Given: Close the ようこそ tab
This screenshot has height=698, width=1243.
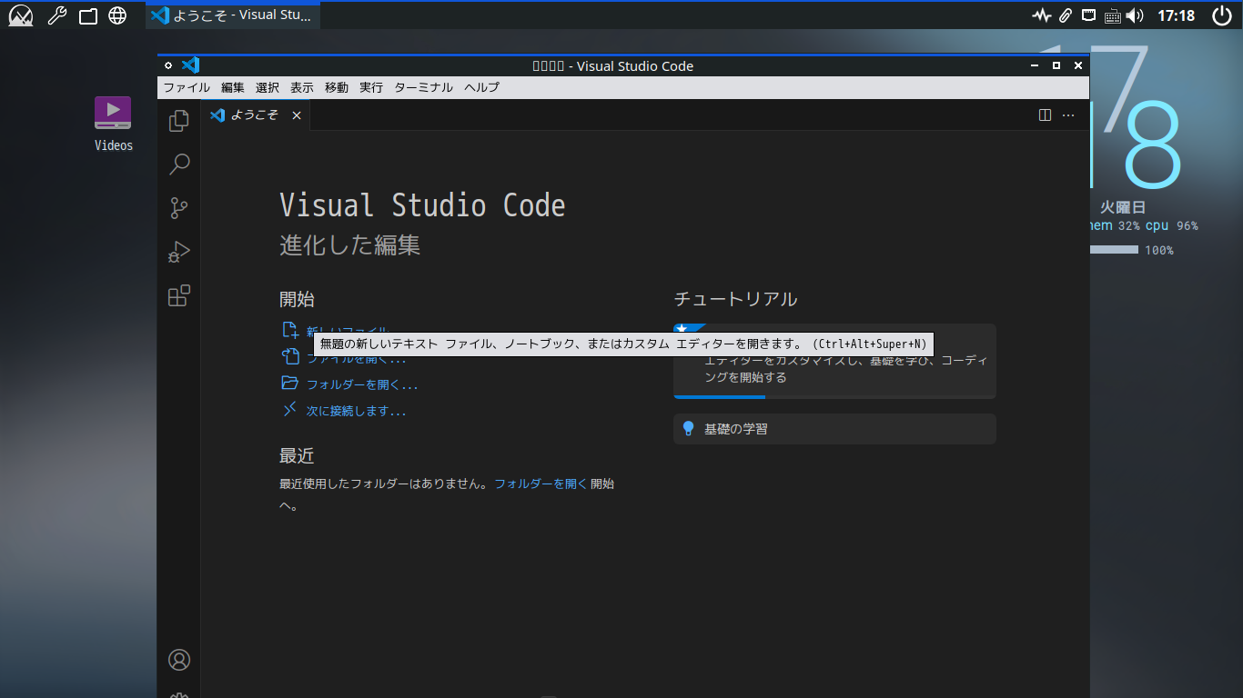Looking at the screenshot, I should click(297, 115).
